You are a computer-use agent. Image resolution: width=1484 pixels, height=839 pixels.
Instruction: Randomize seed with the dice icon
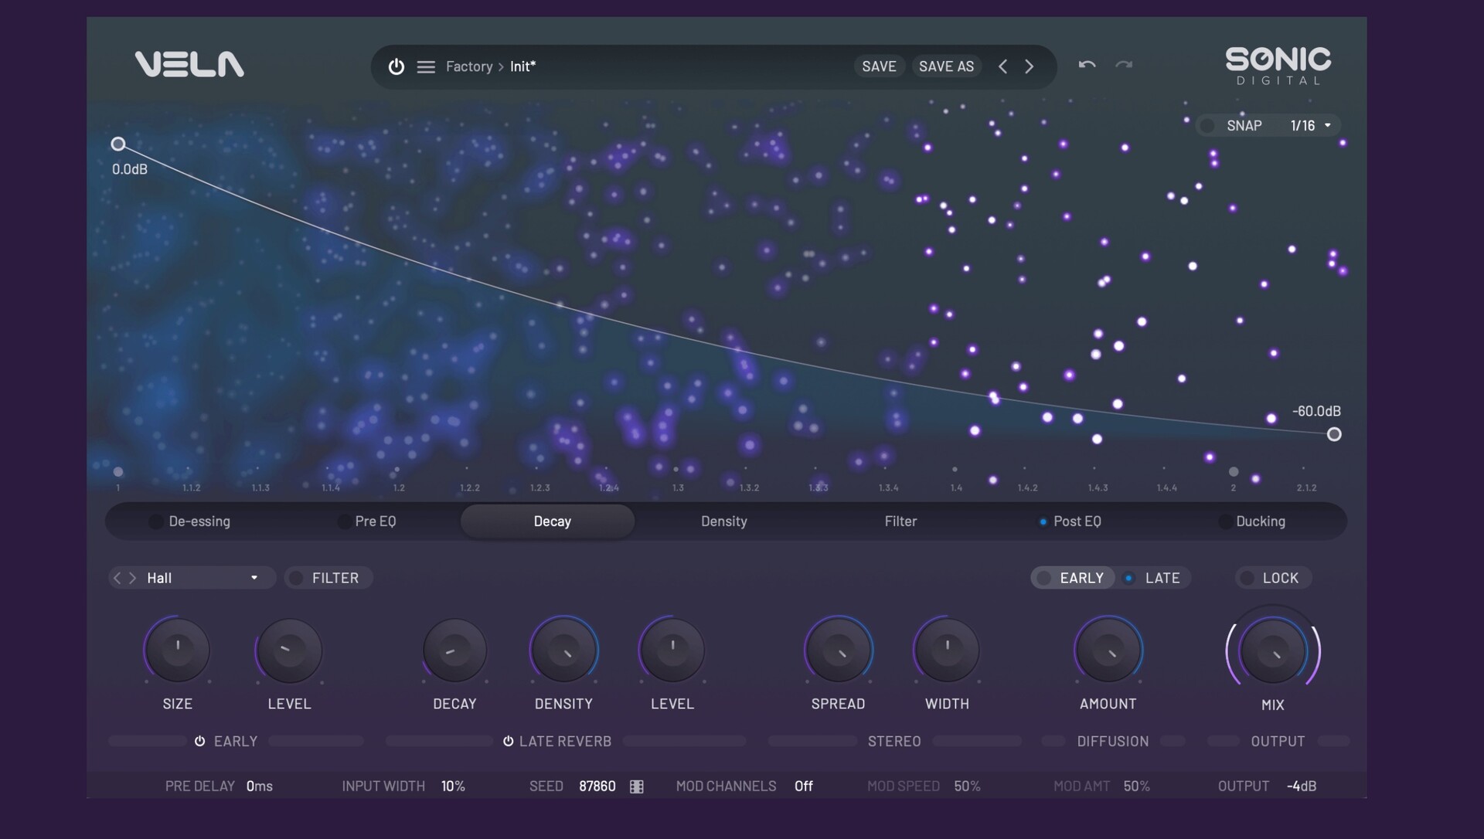[636, 786]
